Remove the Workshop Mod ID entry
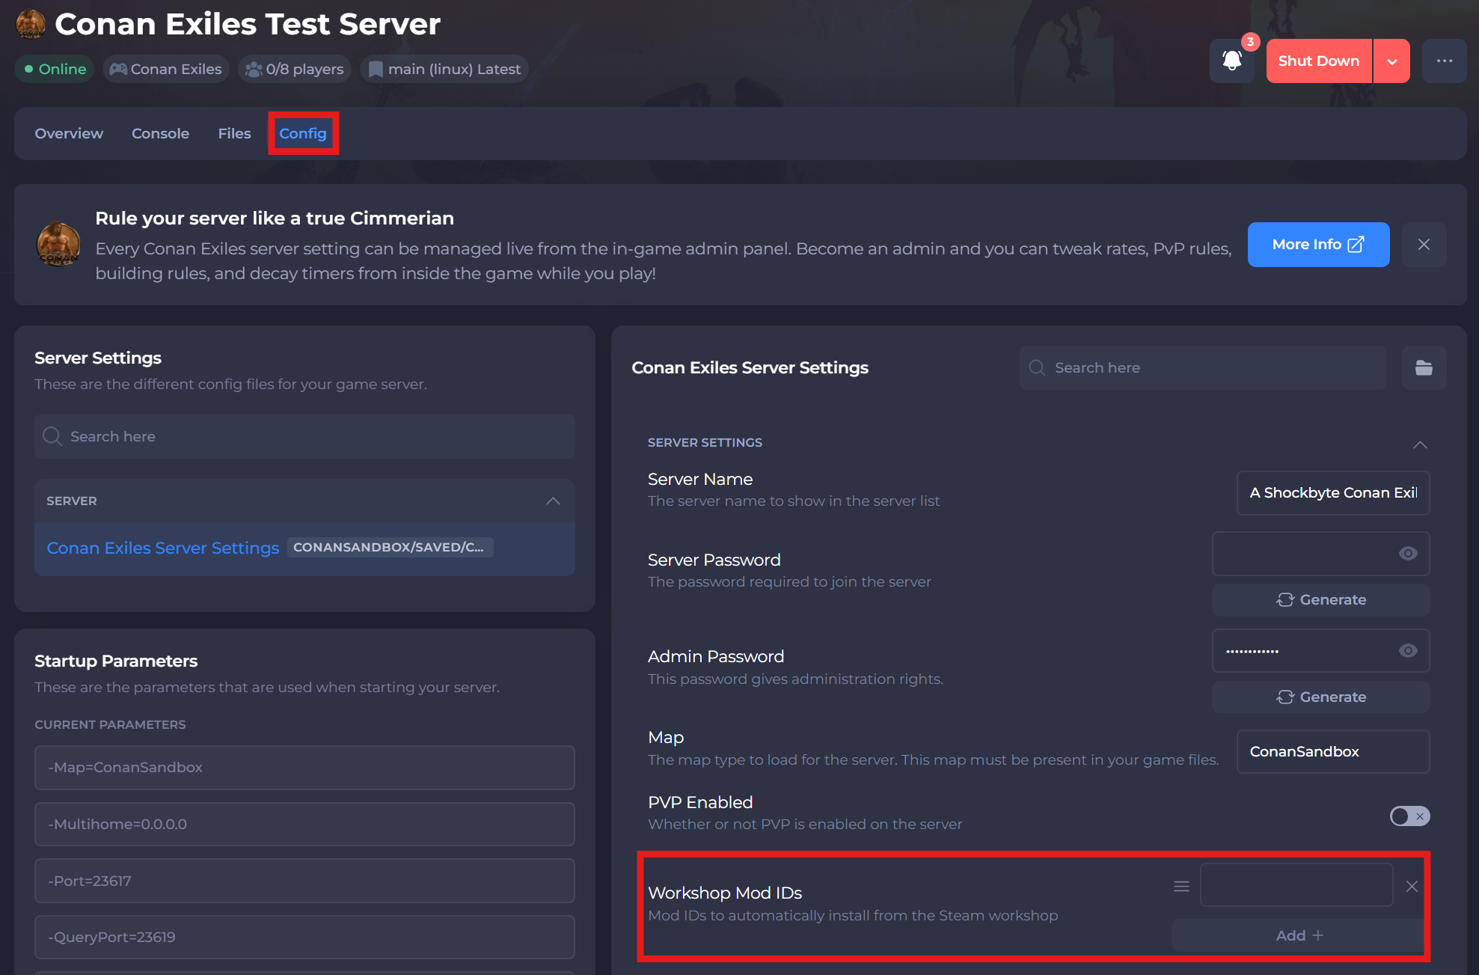1479x975 pixels. [1412, 886]
